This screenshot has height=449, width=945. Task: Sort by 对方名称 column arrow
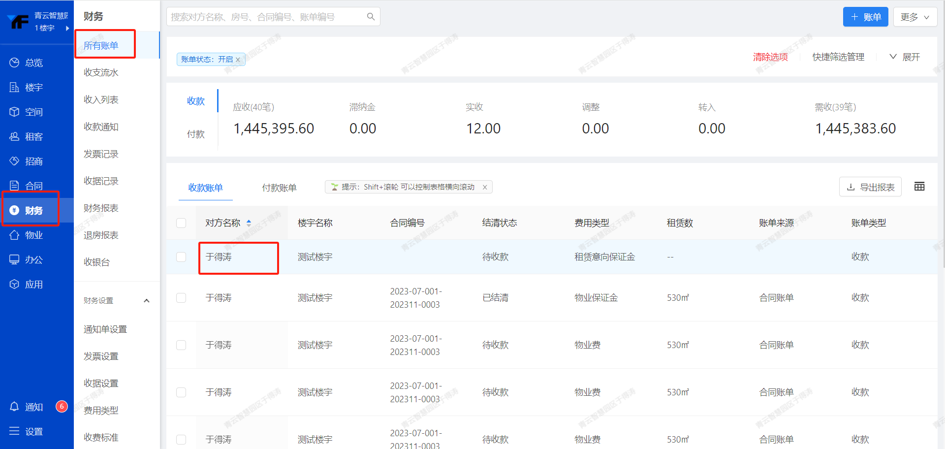[x=249, y=223]
